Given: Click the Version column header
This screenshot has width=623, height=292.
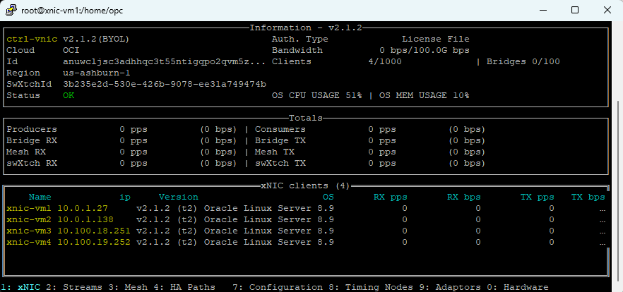Looking at the screenshot, I should (179, 197).
